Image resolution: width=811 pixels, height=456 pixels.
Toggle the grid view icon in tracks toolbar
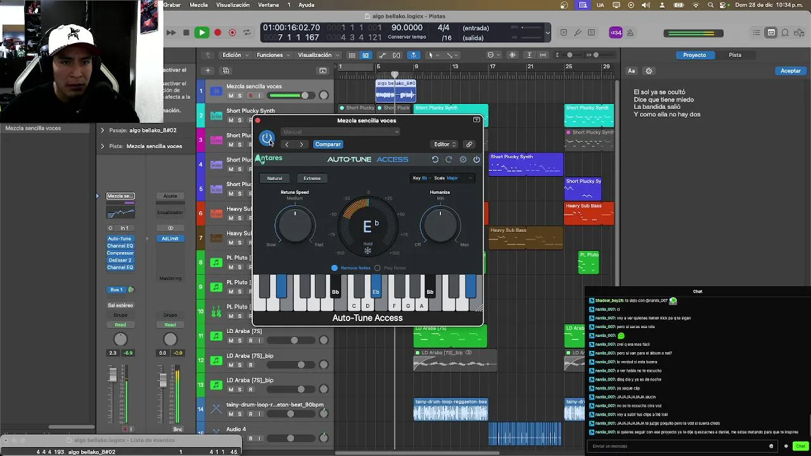click(352, 55)
